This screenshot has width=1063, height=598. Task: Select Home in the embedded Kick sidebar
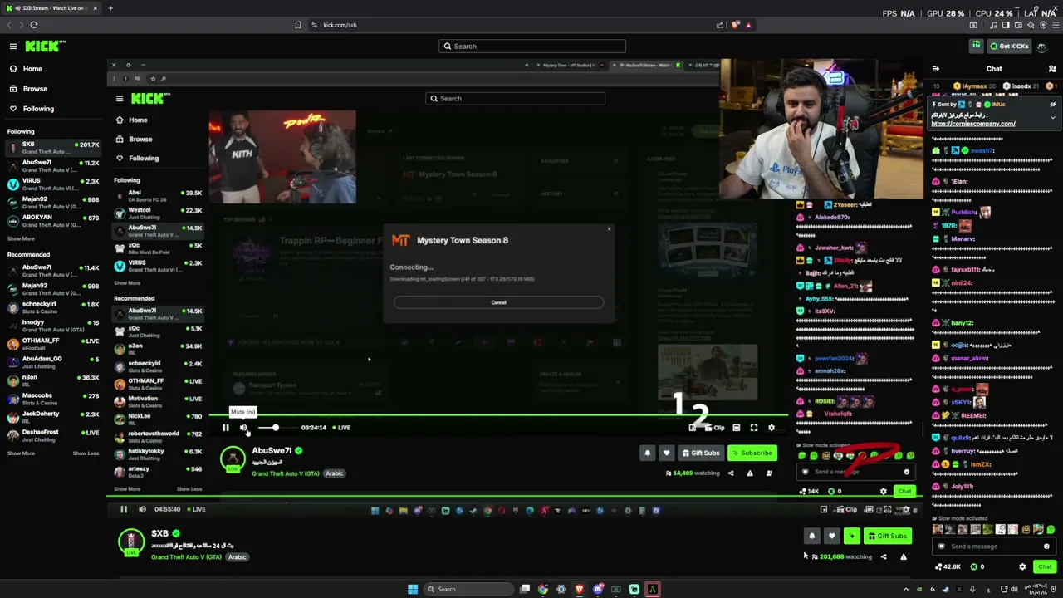click(131, 120)
